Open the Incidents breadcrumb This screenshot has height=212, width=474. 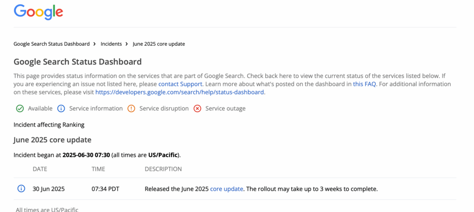coord(111,44)
